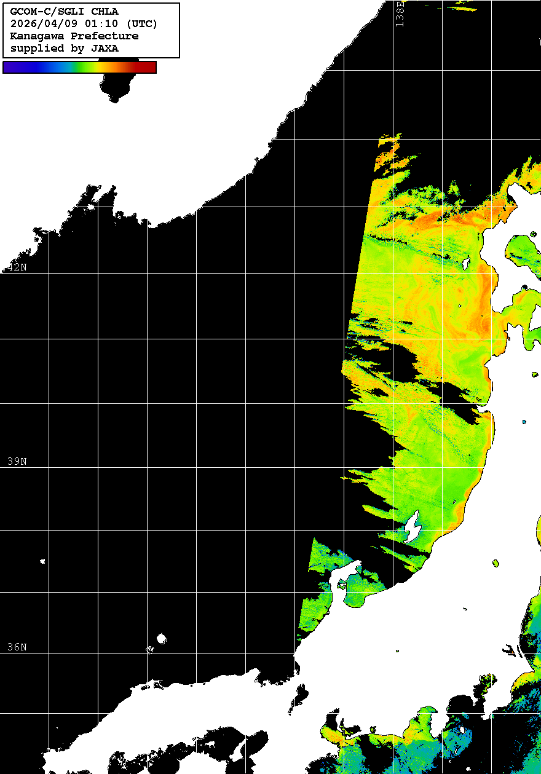Click the 42N latitude label

pos(17,267)
